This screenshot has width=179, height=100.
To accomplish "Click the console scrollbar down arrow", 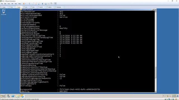I will click(x=156, y=91).
